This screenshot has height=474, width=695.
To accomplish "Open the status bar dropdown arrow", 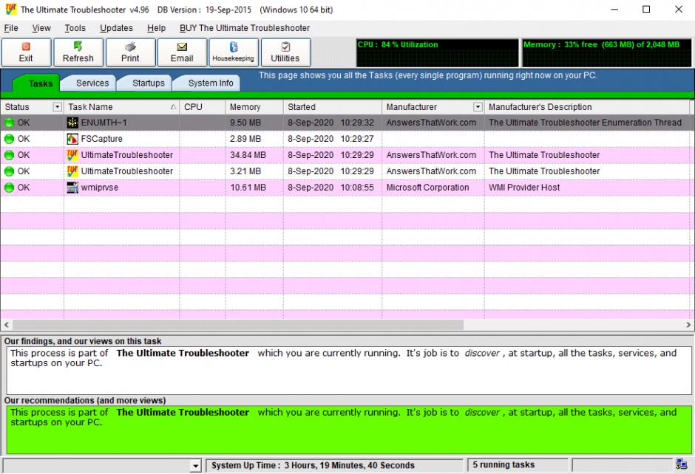I will point(195,466).
